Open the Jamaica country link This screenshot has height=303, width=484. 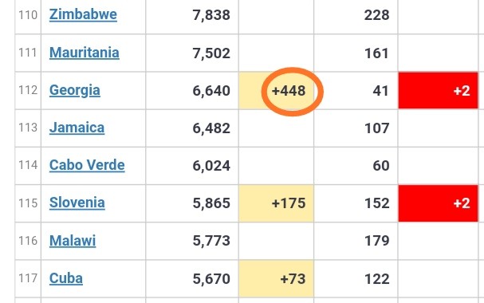tap(77, 128)
